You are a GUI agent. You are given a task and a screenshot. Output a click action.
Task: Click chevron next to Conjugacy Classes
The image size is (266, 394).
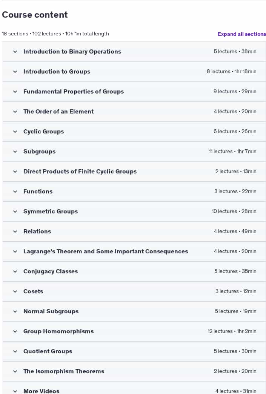pos(15,271)
